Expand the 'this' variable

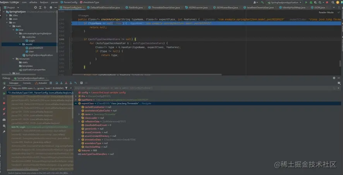tap(76, 96)
